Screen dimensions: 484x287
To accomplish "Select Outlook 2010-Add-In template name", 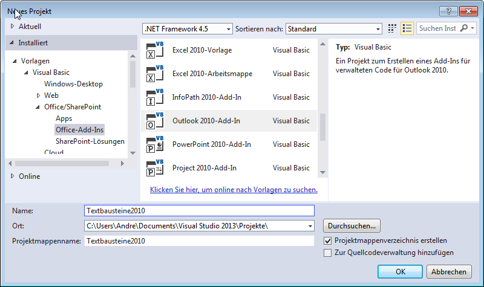I will tap(206, 121).
